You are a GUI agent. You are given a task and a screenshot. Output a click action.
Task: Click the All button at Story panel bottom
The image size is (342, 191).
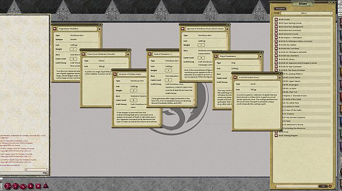point(323,186)
